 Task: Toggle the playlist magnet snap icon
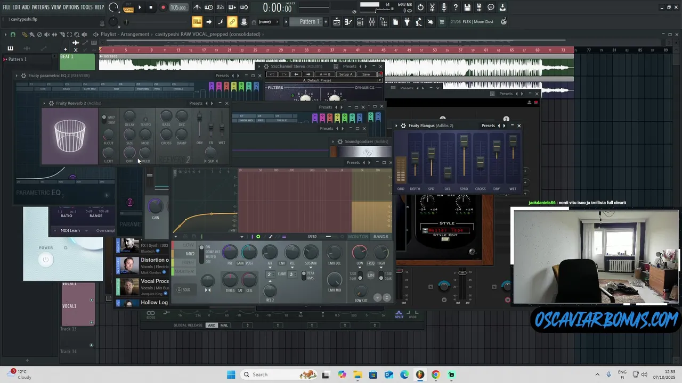tap(13, 35)
